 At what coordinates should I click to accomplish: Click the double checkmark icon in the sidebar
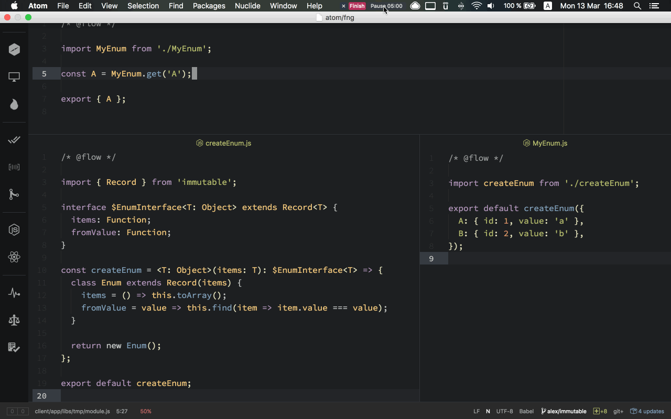click(14, 140)
